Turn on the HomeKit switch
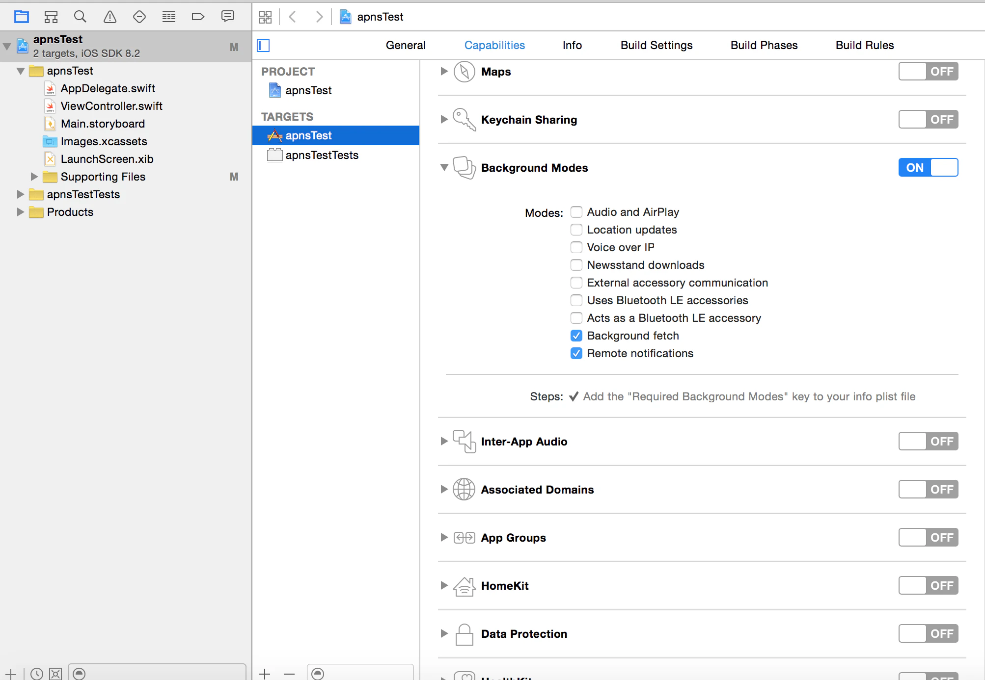The image size is (985, 680). coord(928,586)
